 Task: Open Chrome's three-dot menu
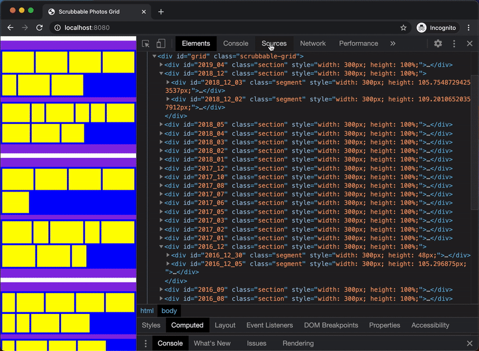[x=469, y=28]
